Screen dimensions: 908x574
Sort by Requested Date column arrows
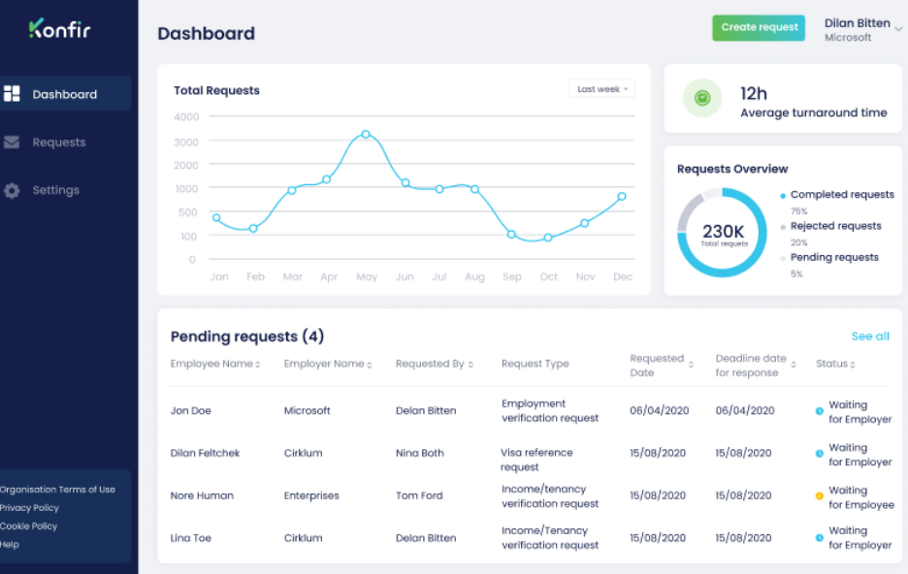click(691, 365)
